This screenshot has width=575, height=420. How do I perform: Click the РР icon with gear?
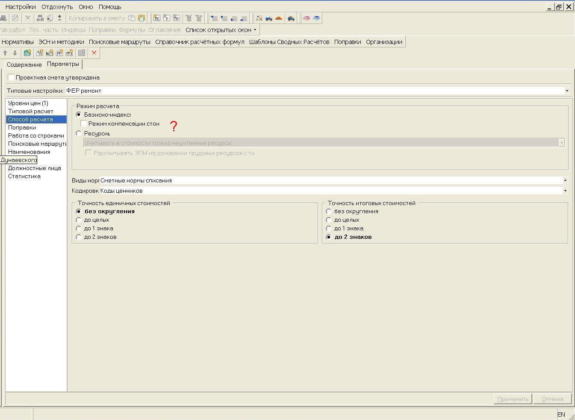pyautogui.click(x=59, y=53)
